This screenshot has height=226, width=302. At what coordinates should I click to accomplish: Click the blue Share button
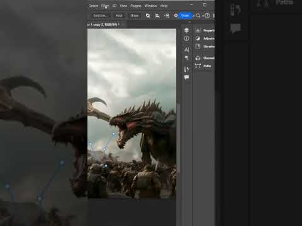(x=185, y=16)
